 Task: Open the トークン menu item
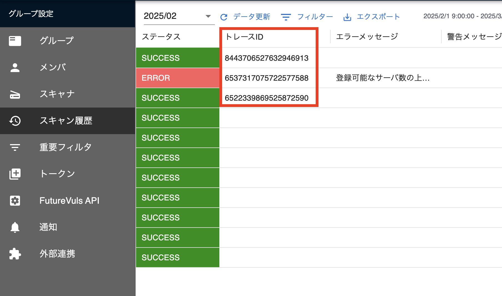[x=67, y=174]
